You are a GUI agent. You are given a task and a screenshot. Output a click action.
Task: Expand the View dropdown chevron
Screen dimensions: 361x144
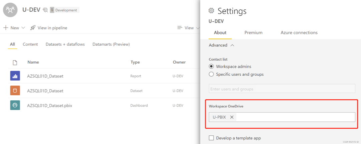tap(198, 28)
